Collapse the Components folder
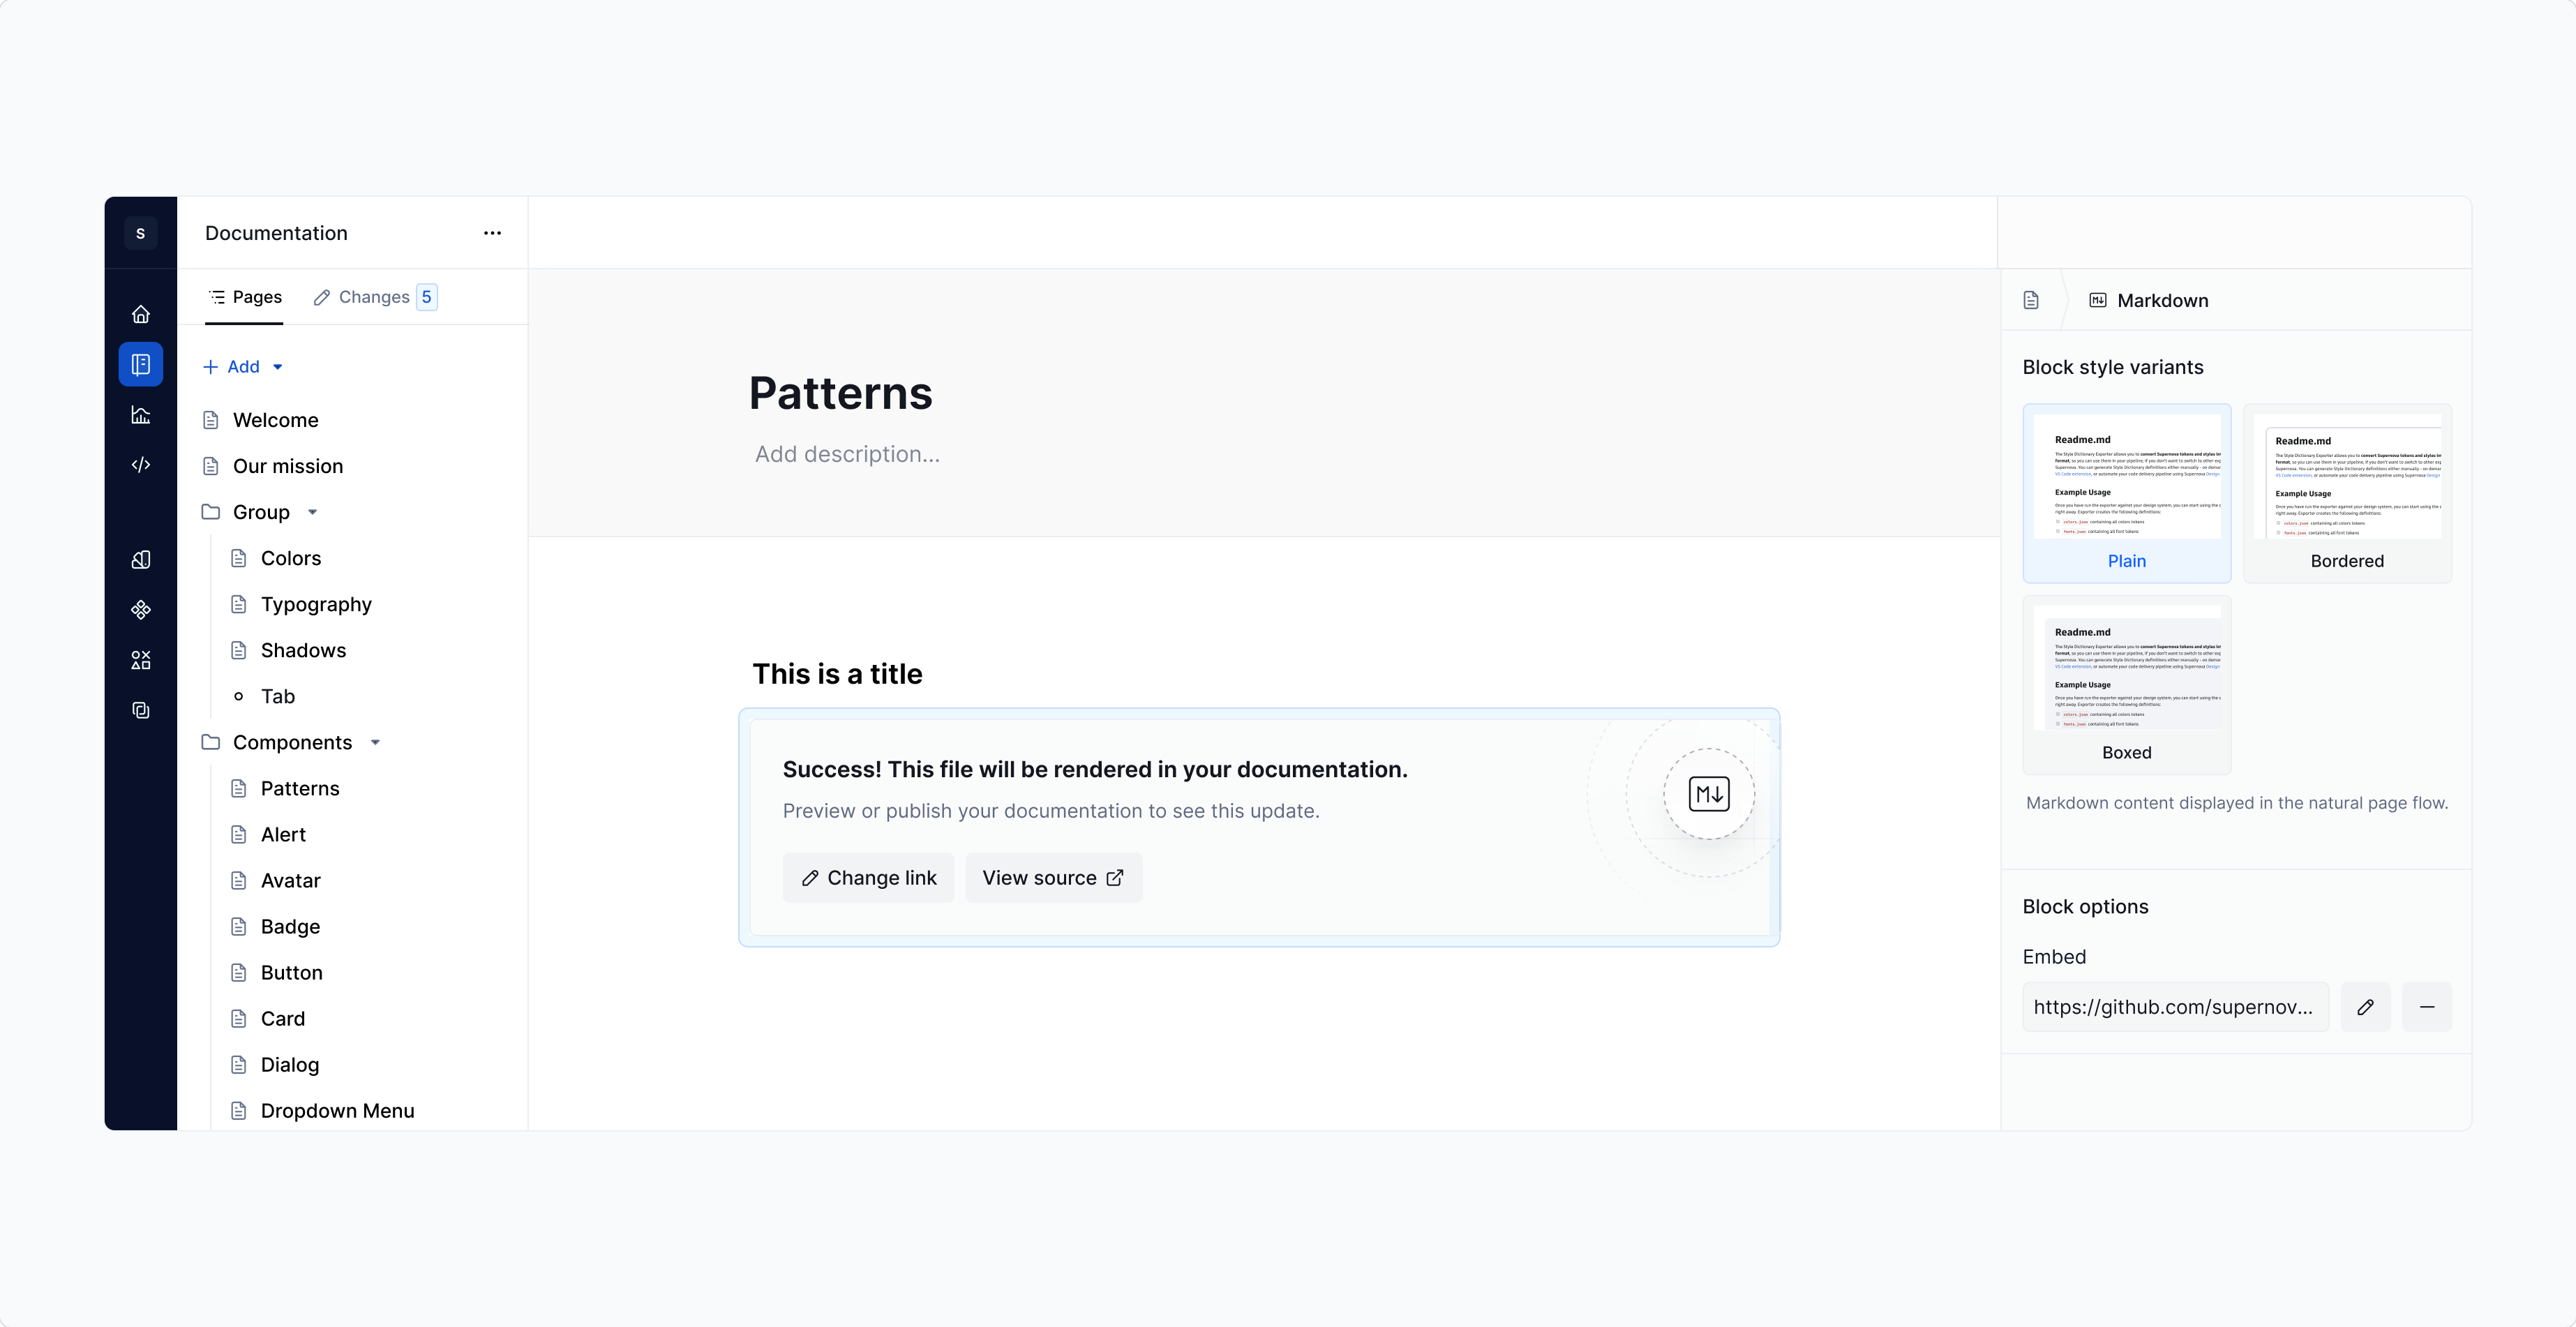Viewport: 2576px width, 1327px height. pyautogui.click(x=376, y=742)
